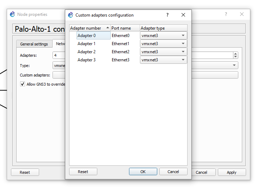This screenshot has width=257, height=190.
Task: Open adapter type dropdown for Adapter 3
Action: (164, 60)
